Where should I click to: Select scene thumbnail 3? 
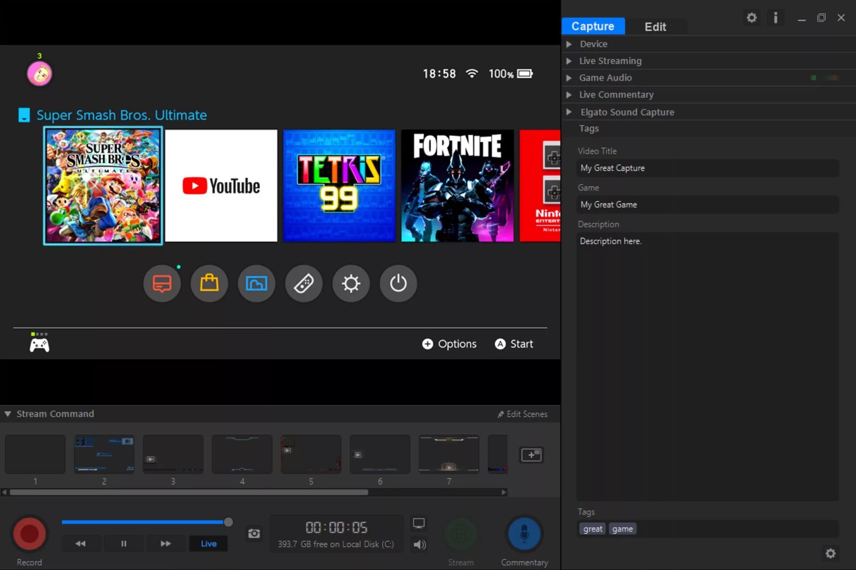pos(173,454)
